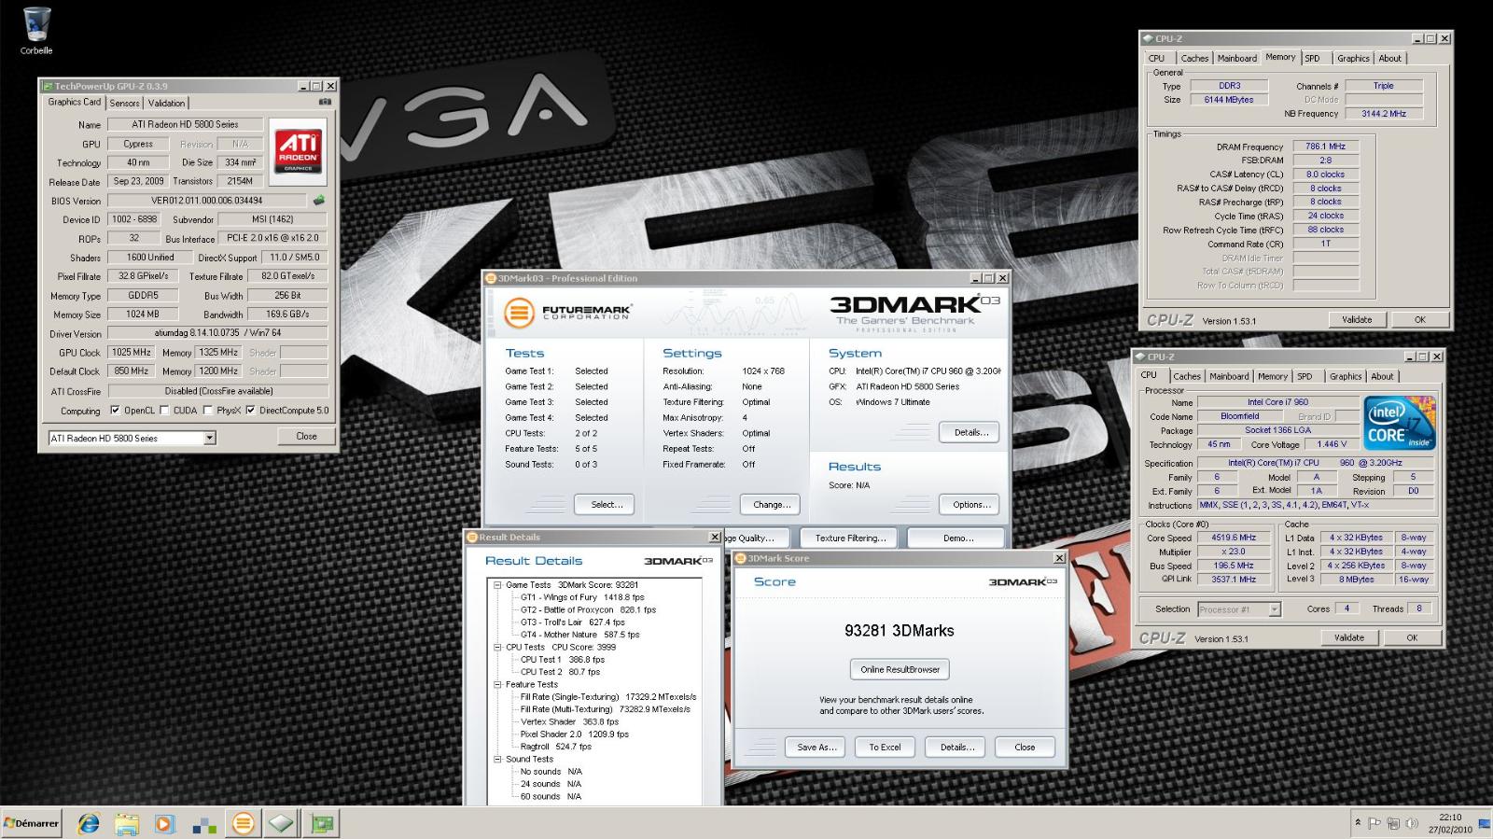Screen dimensions: 1493x839
Task: Toggle the OpenCL checkbox
Action: click(115, 410)
